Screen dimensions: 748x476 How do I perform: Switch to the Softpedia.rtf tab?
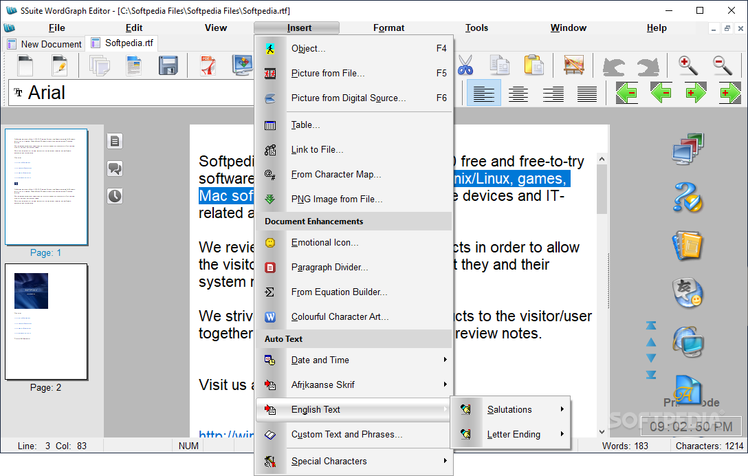[122, 43]
